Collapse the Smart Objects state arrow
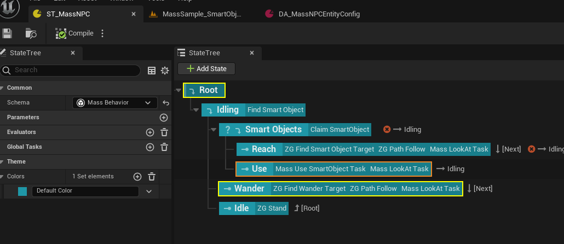 click(214, 130)
